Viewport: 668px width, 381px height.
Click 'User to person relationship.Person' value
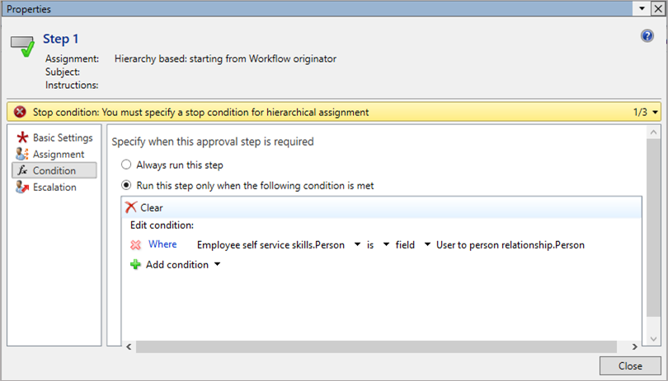click(510, 245)
